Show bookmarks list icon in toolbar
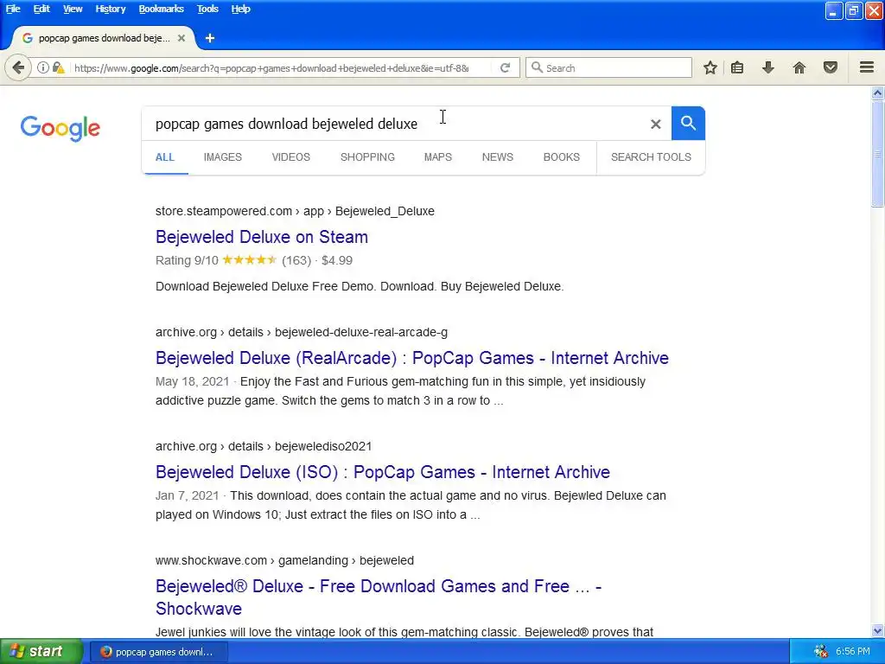The image size is (885, 664). (737, 67)
